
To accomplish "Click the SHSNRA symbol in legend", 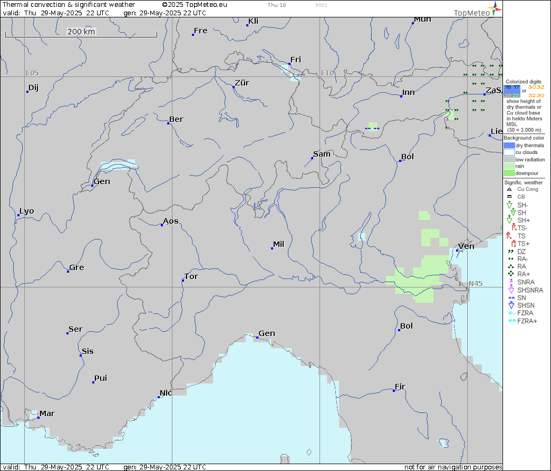I will click(511, 290).
